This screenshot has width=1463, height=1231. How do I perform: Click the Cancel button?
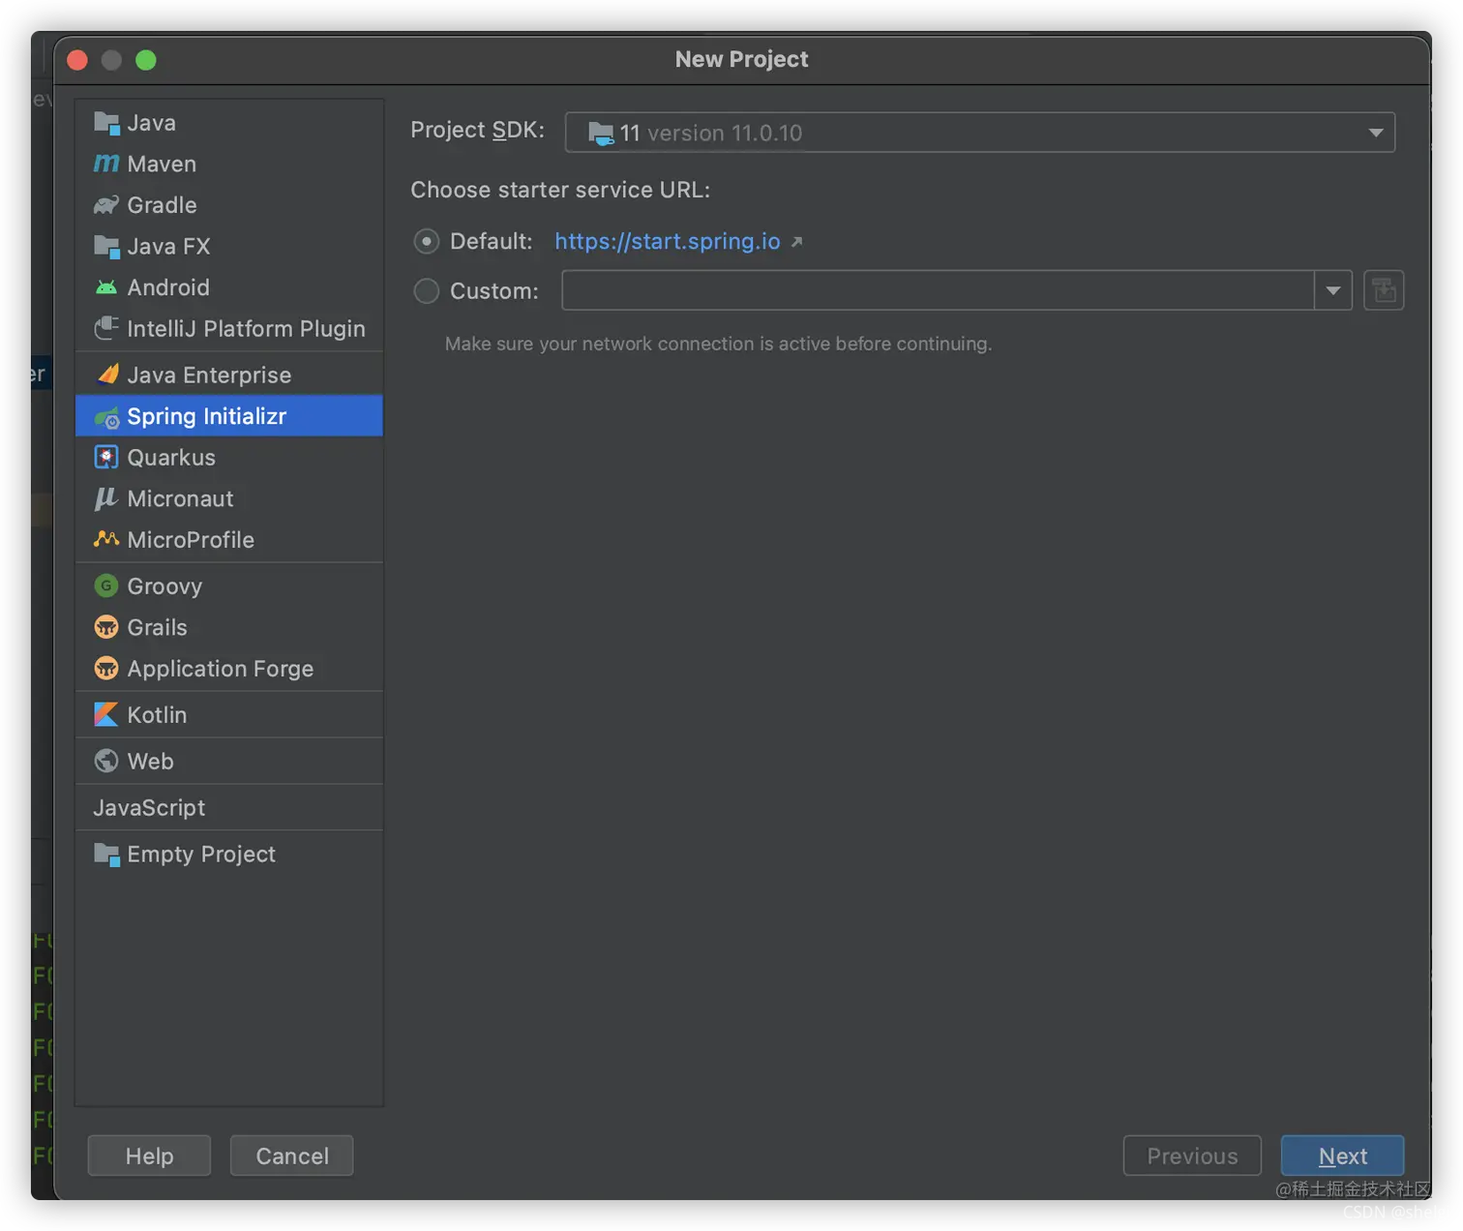pyautogui.click(x=291, y=1156)
